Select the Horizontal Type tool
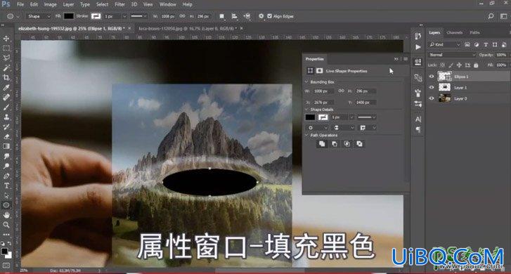Viewport: 511px width, 274px height. click(6, 185)
